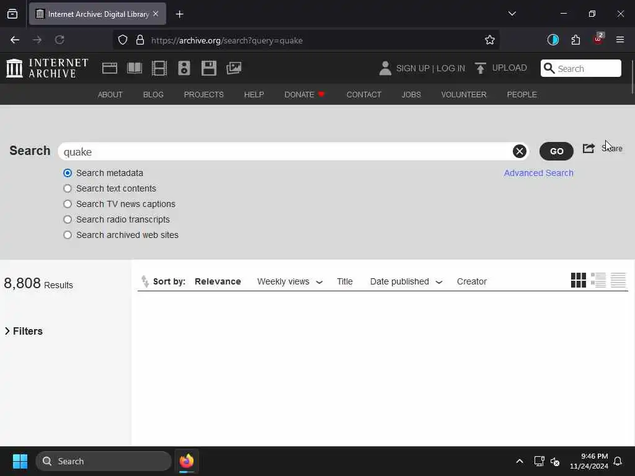
Task: Open the Video film strip icon
Action: tap(159, 68)
